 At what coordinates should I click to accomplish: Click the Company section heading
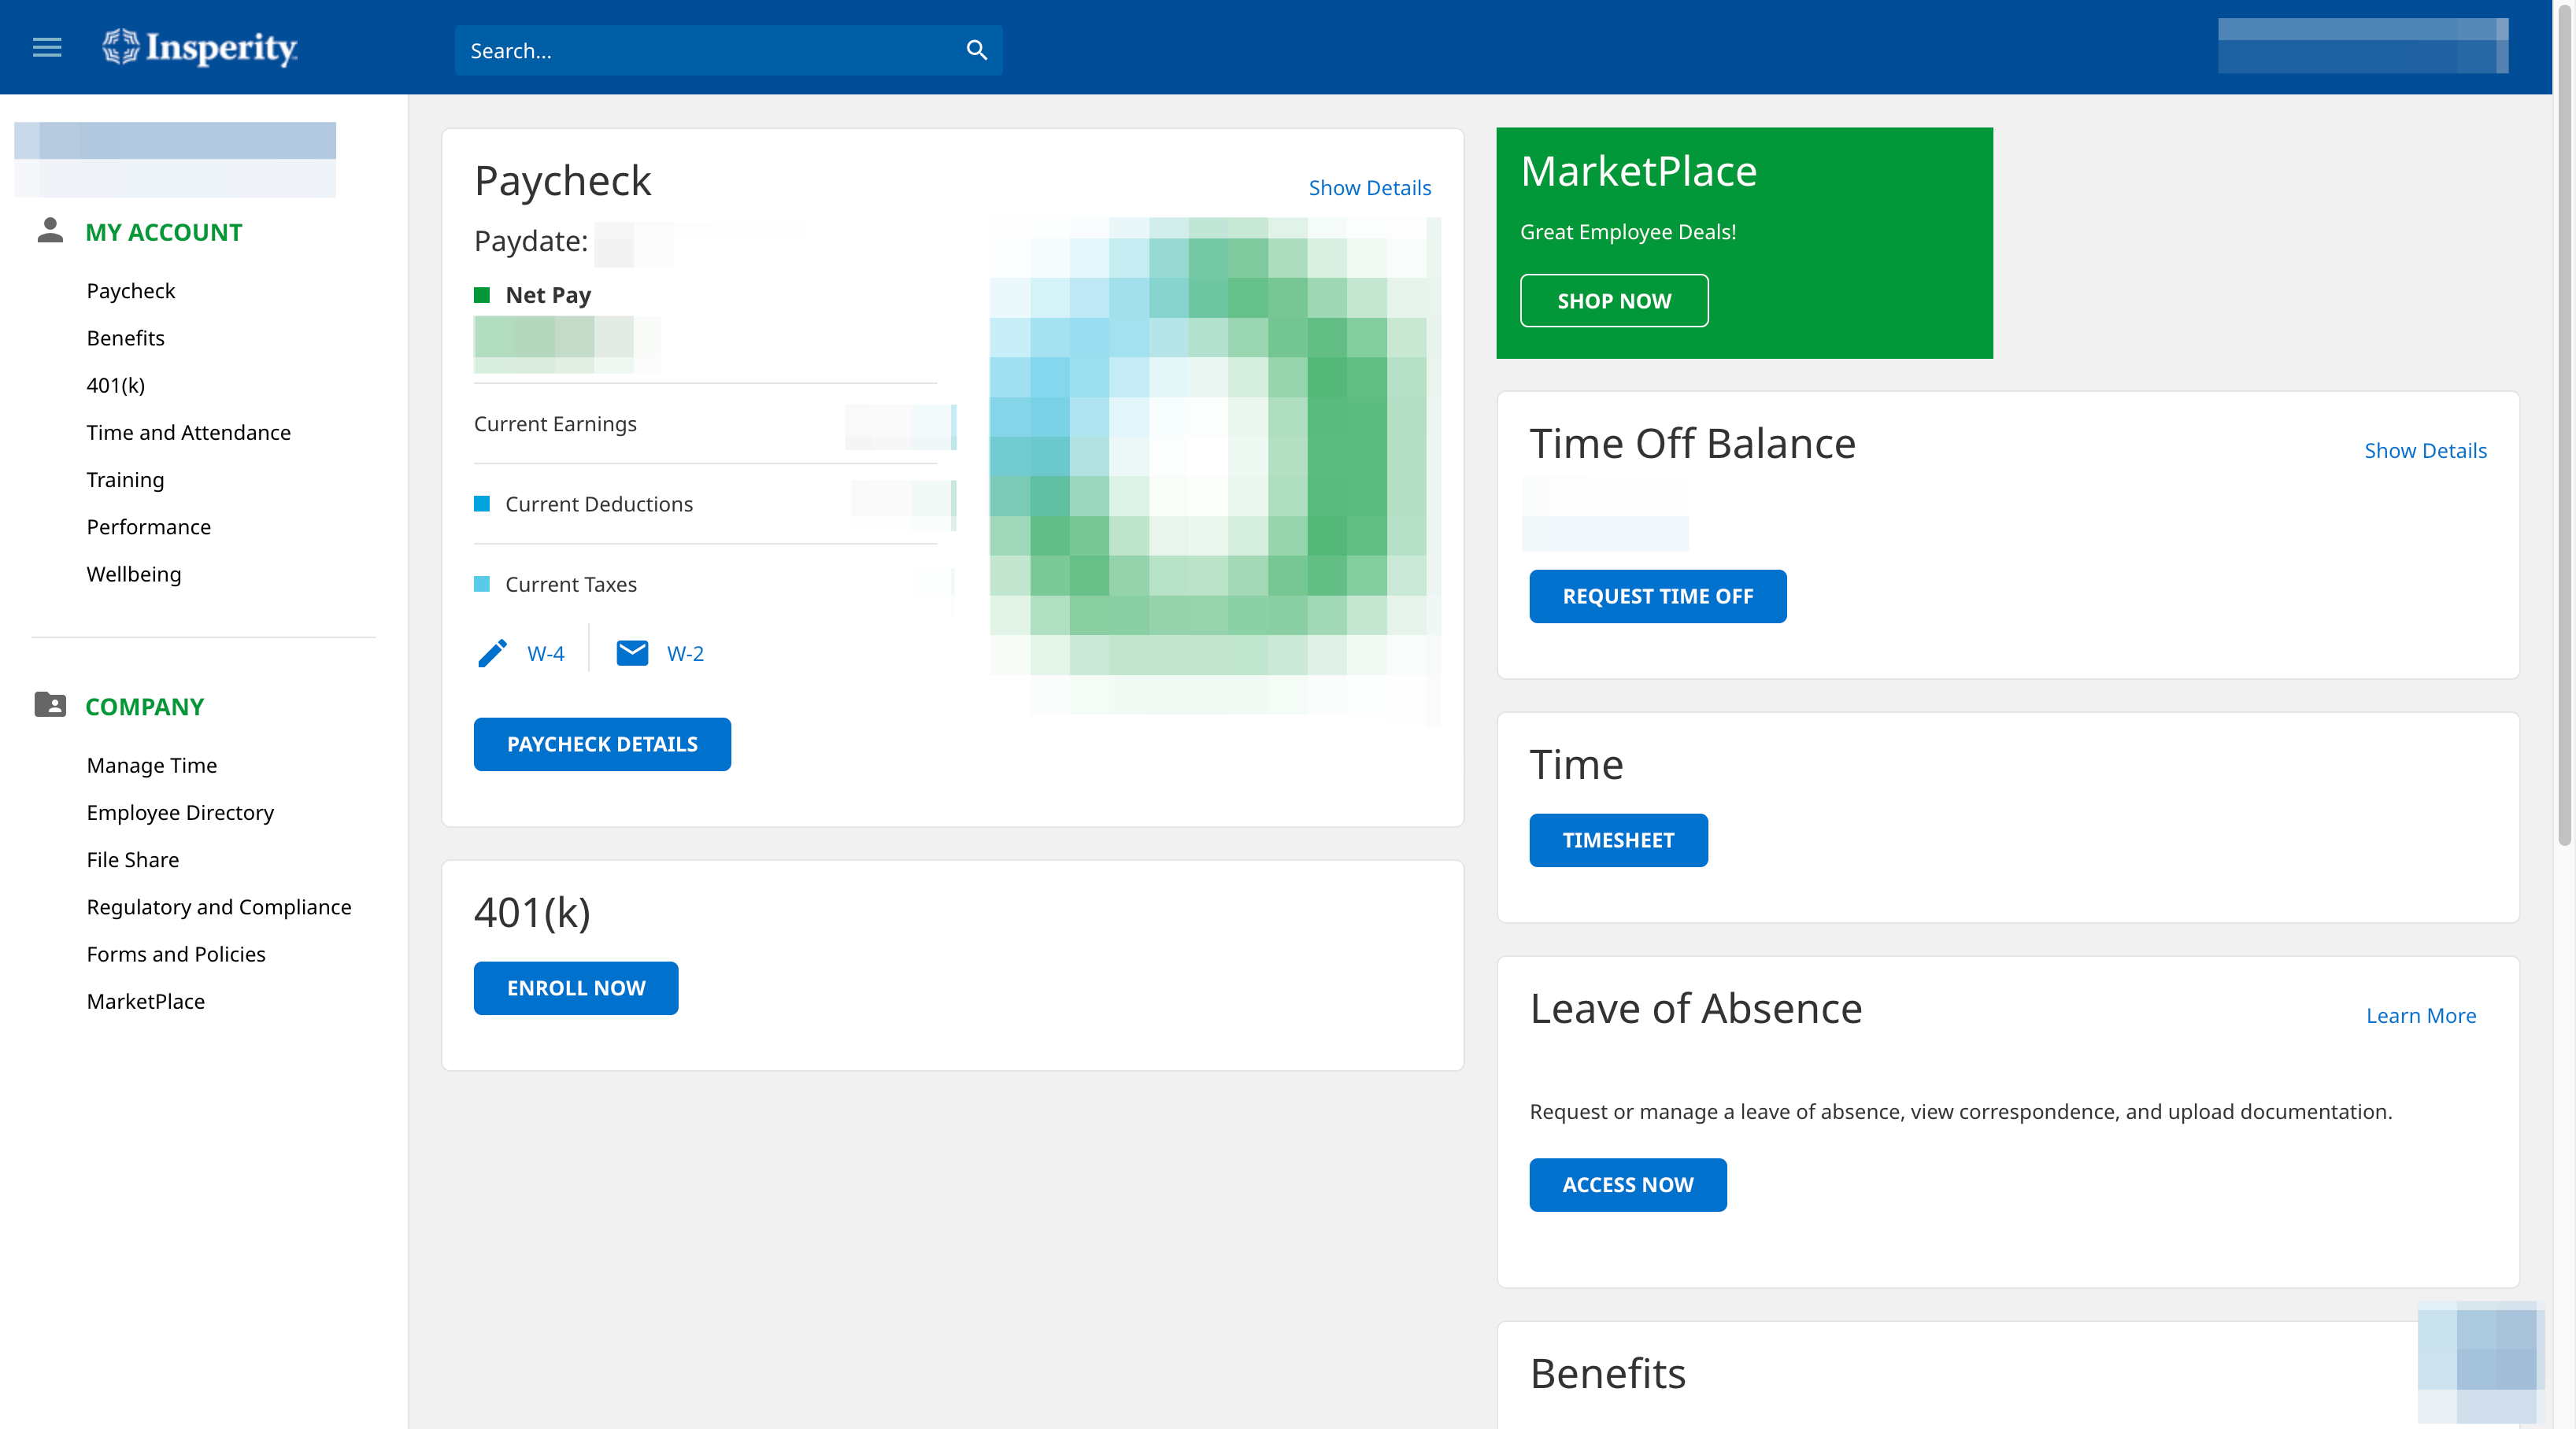145,707
